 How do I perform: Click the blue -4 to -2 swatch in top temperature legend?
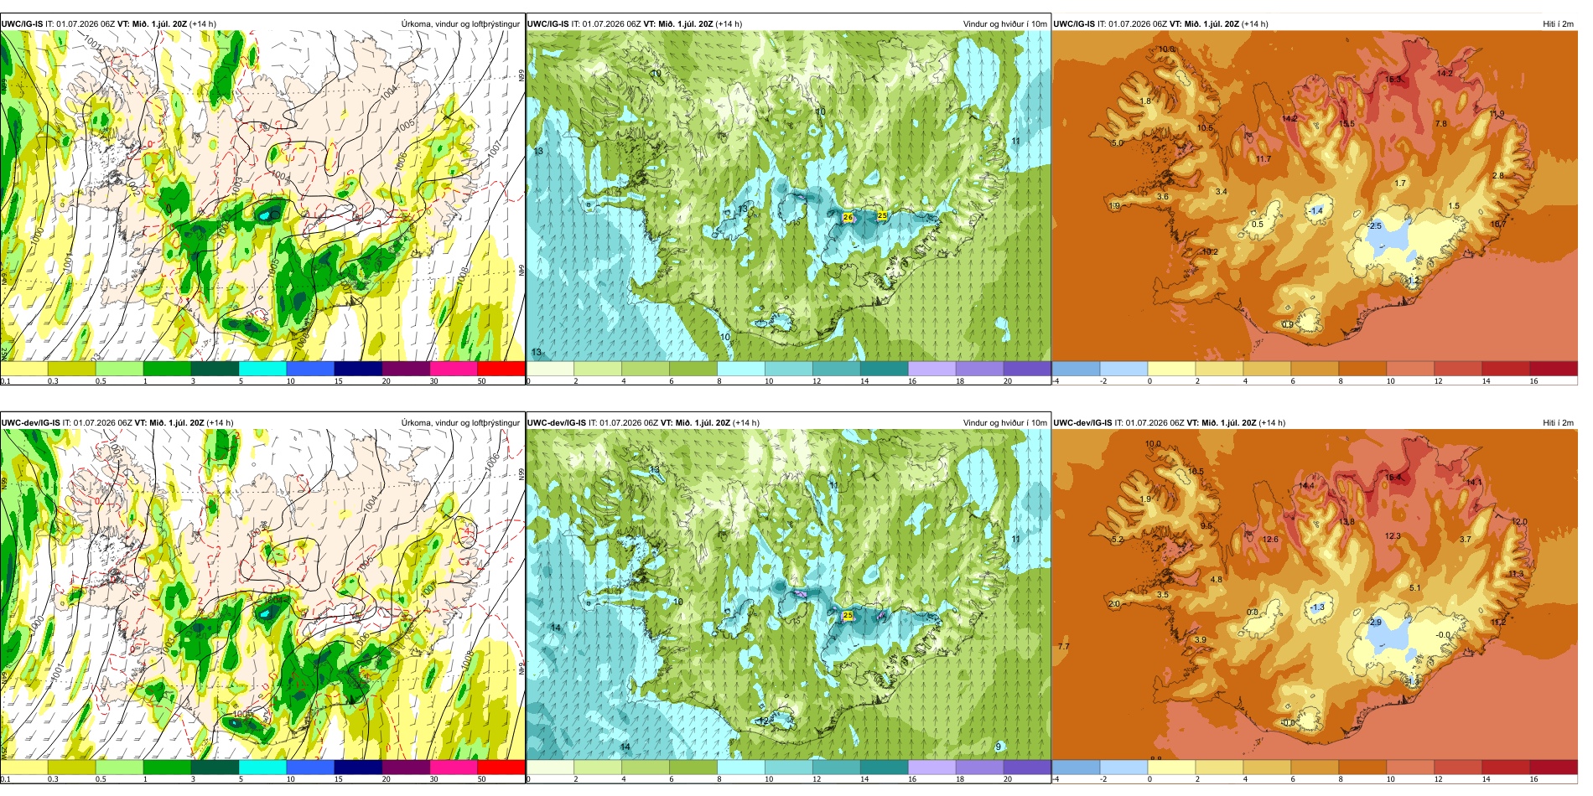tap(1076, 369)
